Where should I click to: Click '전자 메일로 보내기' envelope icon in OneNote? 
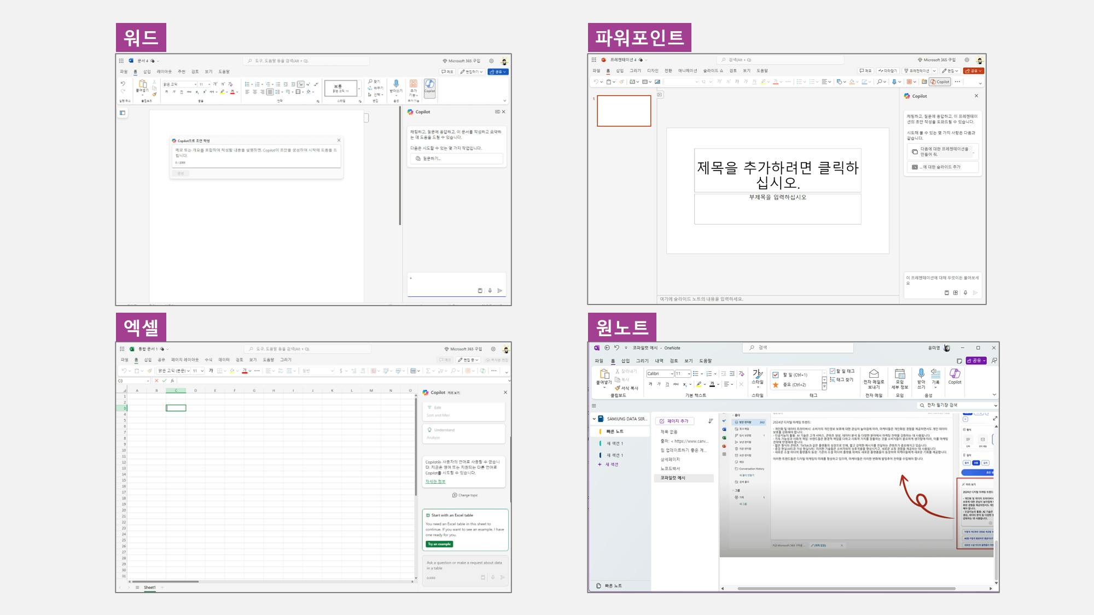(874, 374)
